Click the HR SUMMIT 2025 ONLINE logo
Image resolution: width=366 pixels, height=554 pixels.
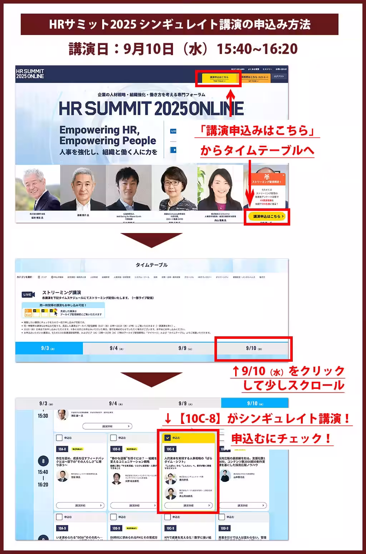coord(30,74)
